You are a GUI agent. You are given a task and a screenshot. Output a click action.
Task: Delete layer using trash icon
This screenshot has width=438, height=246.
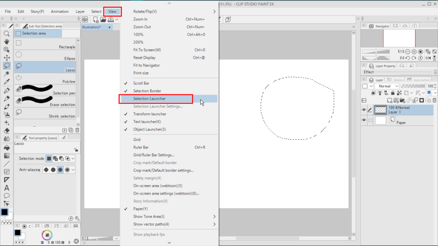434,100
